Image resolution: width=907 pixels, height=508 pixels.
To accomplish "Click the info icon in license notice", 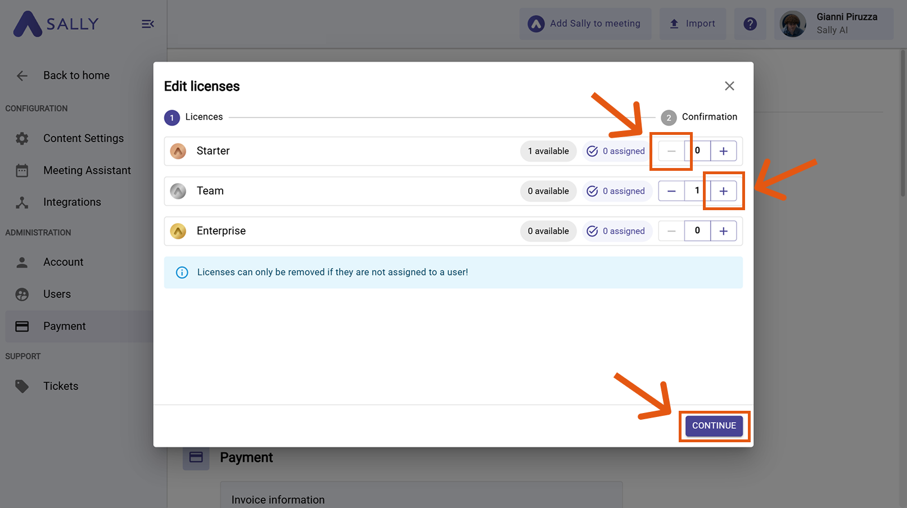I will coord(182,272).
